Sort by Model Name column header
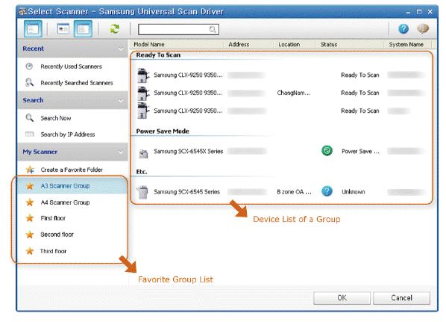Screen dimensions: 446x322 [148, 45]
